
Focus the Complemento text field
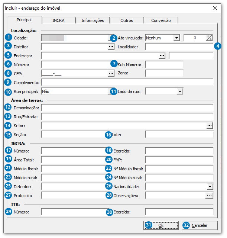(127, 82)
